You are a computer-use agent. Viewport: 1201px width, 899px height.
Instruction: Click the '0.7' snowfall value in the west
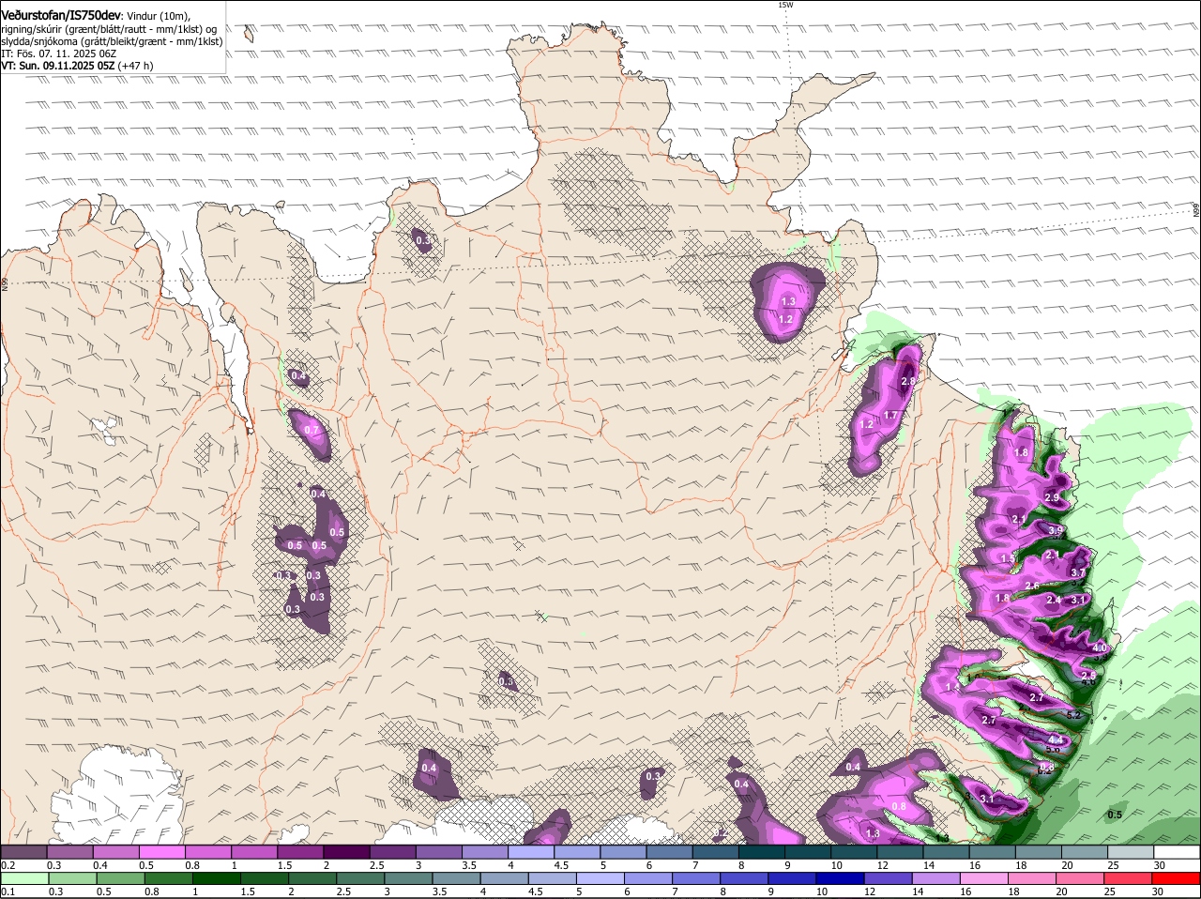click(x=312, y=431)
